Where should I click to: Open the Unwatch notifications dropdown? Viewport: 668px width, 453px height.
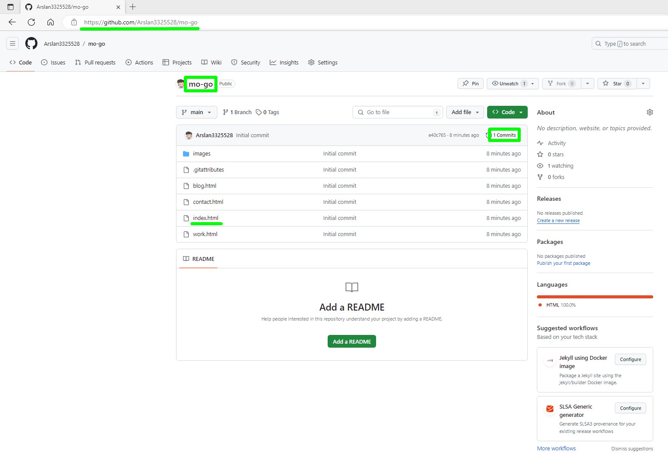tap(513, 84)
